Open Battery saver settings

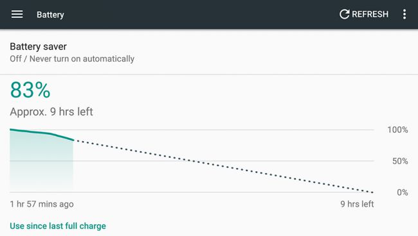(209, 52)
